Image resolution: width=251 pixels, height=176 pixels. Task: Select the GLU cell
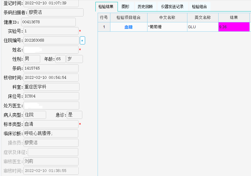coord(203,27)
